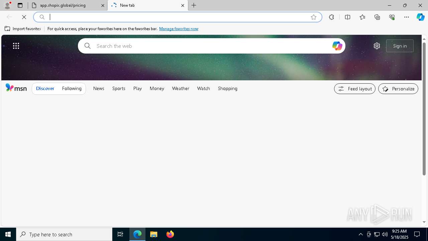Screen dimensions: 428x241
Task: Open the Collections icon
Action: 377,17
